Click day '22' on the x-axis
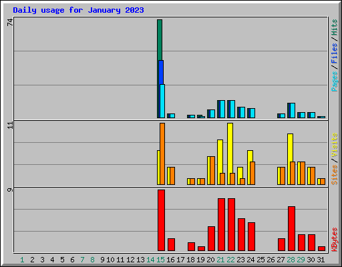Screen dimensions: 342x267 pyautogui.click(x=230, y=260)
